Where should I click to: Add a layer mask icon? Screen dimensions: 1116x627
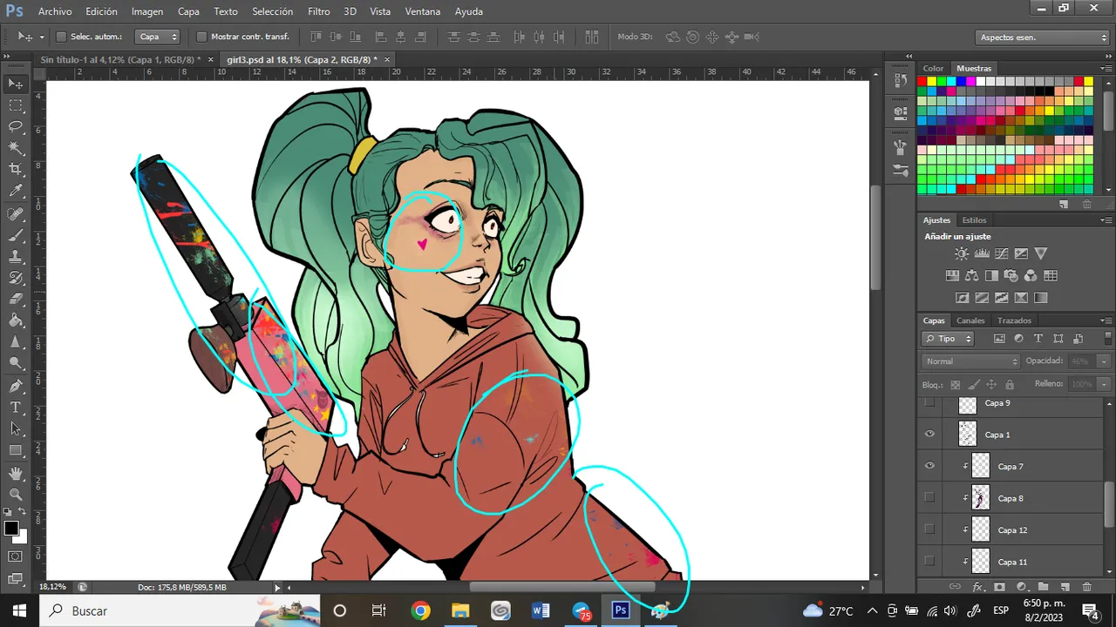click(999, 587)
